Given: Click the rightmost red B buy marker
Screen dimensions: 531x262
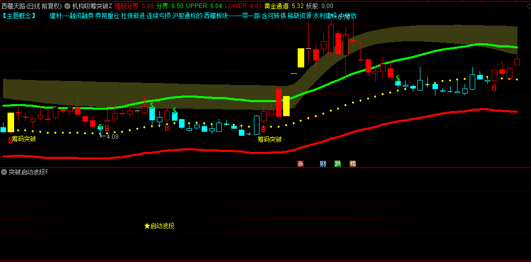Looking at the screenshot, I should (494, 88).
